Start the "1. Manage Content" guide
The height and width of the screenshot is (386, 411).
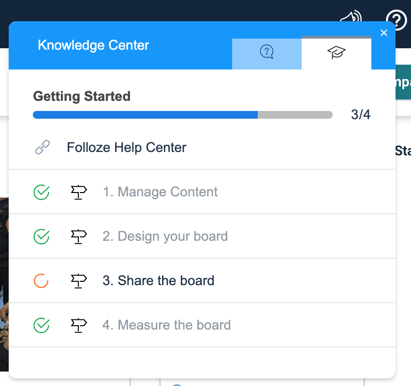160,192
